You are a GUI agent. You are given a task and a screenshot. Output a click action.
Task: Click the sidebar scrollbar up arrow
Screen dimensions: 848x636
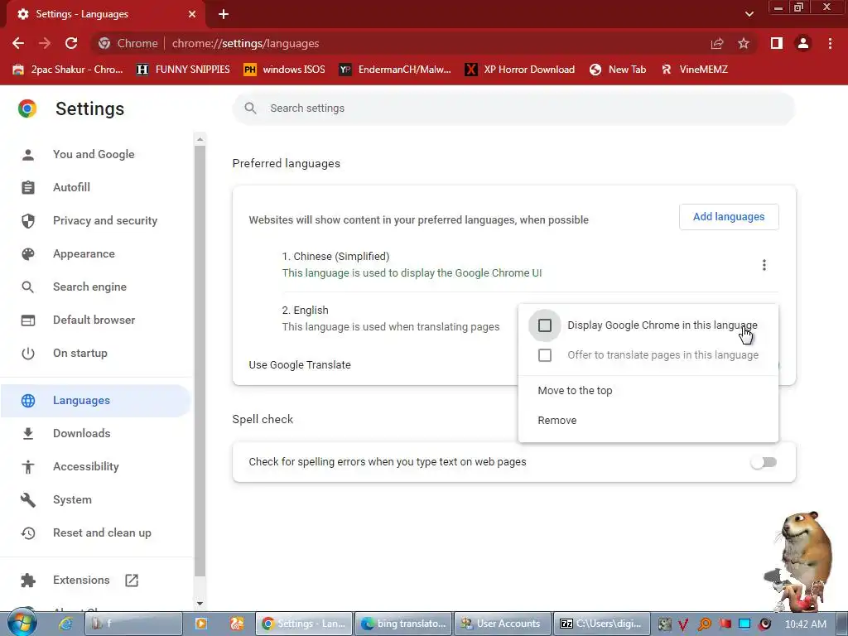tap(200, 139)
